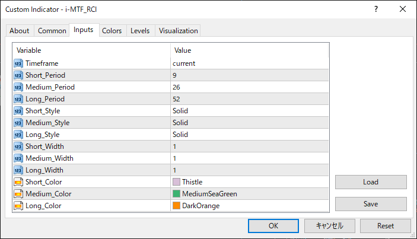This screenshot has height=239, width=417.
Task: Click the Thistle color swatch
Action: pyautogui.click(x=176, y=182)
